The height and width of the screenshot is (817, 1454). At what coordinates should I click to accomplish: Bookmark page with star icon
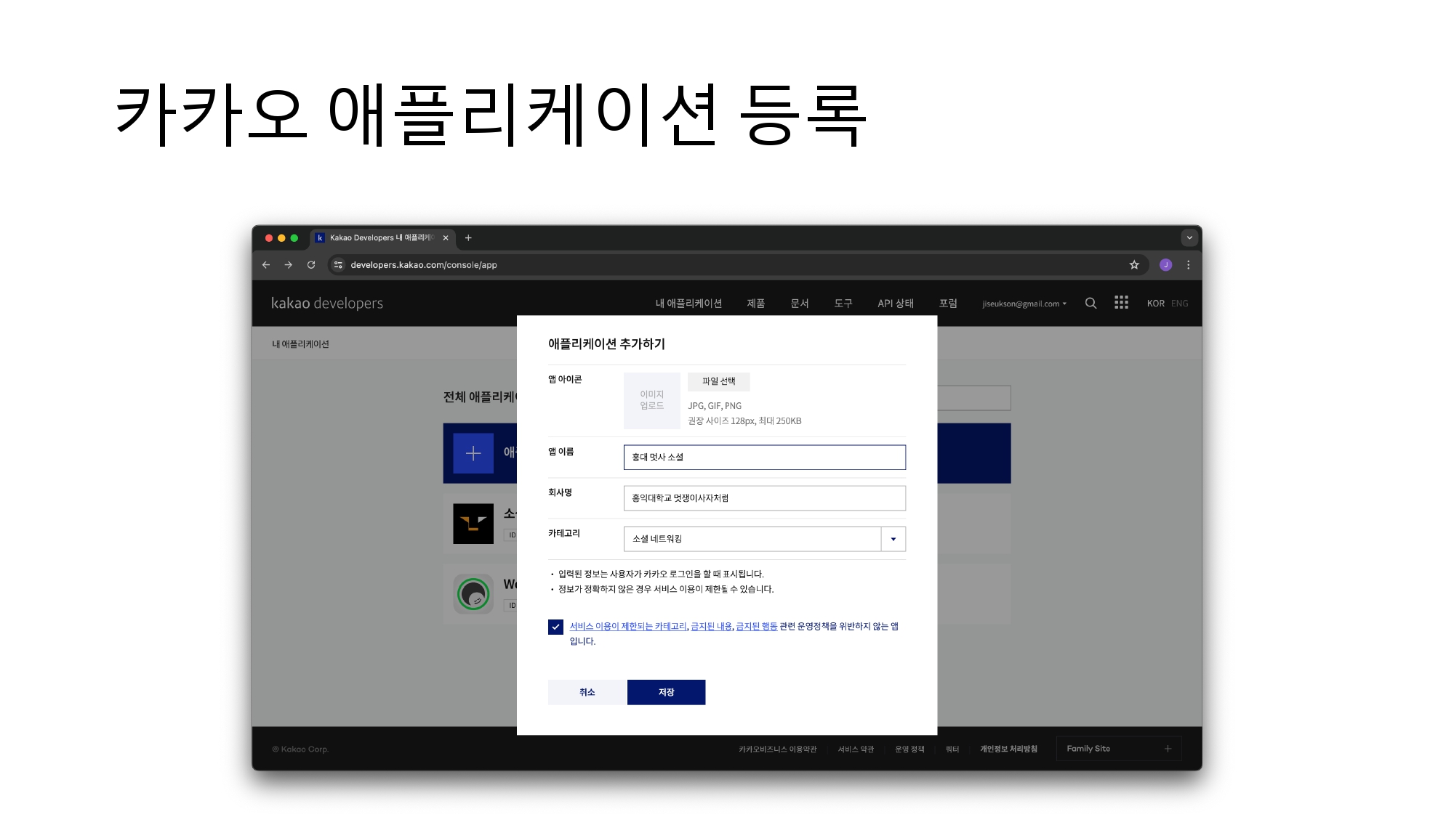[1134, 265]
